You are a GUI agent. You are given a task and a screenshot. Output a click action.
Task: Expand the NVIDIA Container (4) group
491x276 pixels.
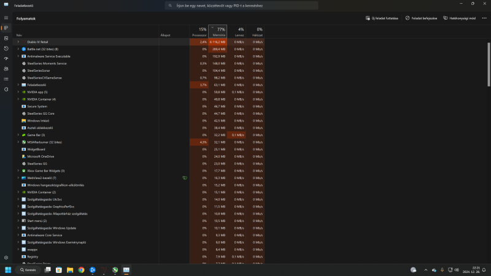18,99
